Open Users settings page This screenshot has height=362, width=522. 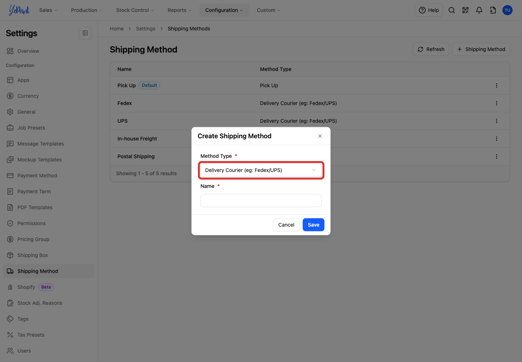[49, 351]
